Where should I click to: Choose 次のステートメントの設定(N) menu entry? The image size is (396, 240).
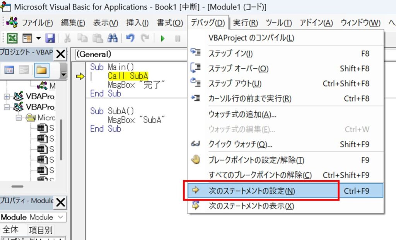pos(285,191)
